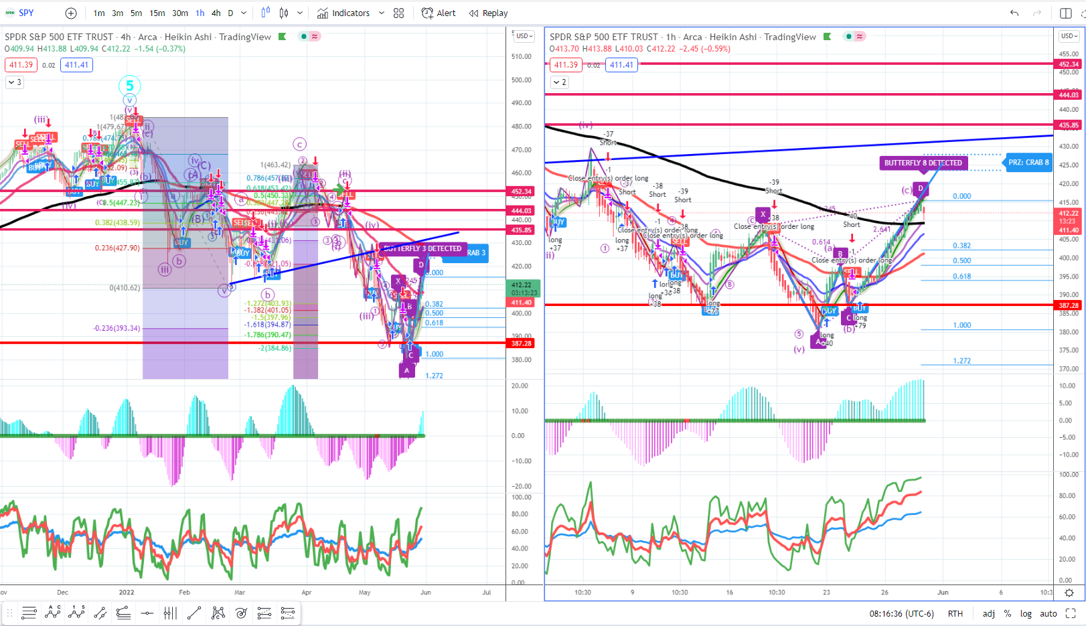Select the horizontal lines drawing tool
1086x626 pixels.
click(29, 613)
